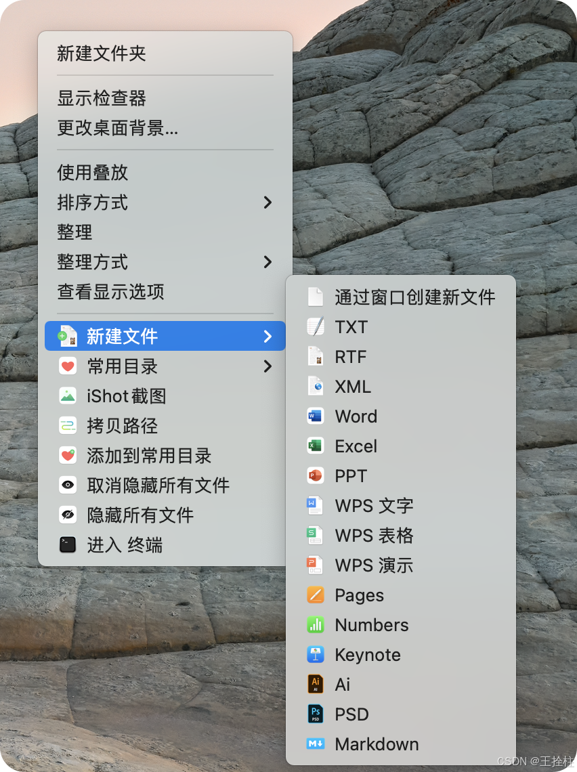Click the crossed-eye icon for 隐藏所有文件

[68, 515]
